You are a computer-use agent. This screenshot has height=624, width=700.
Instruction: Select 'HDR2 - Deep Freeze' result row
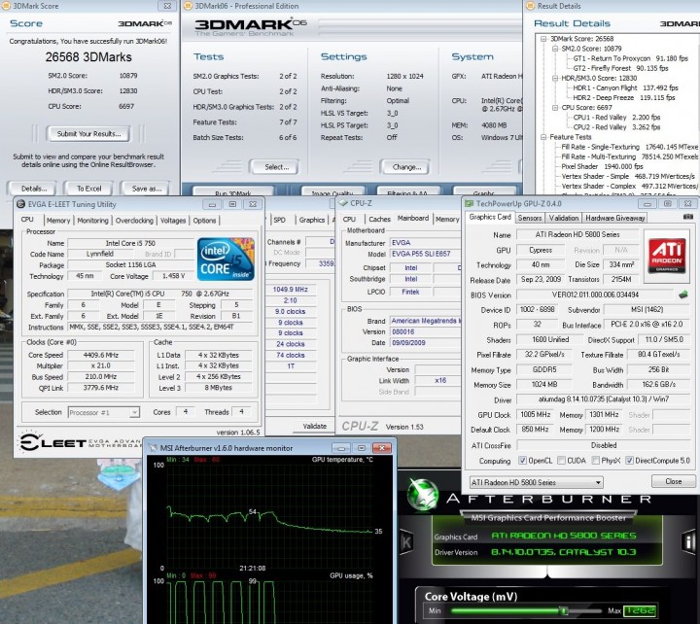[623, 98]
